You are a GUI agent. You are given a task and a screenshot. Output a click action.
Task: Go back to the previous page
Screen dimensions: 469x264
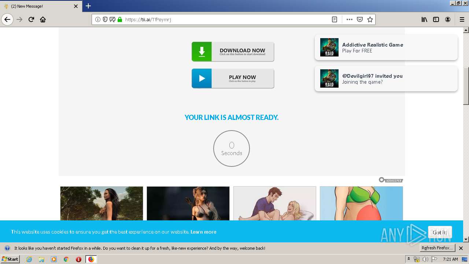(x=7, y=19)
